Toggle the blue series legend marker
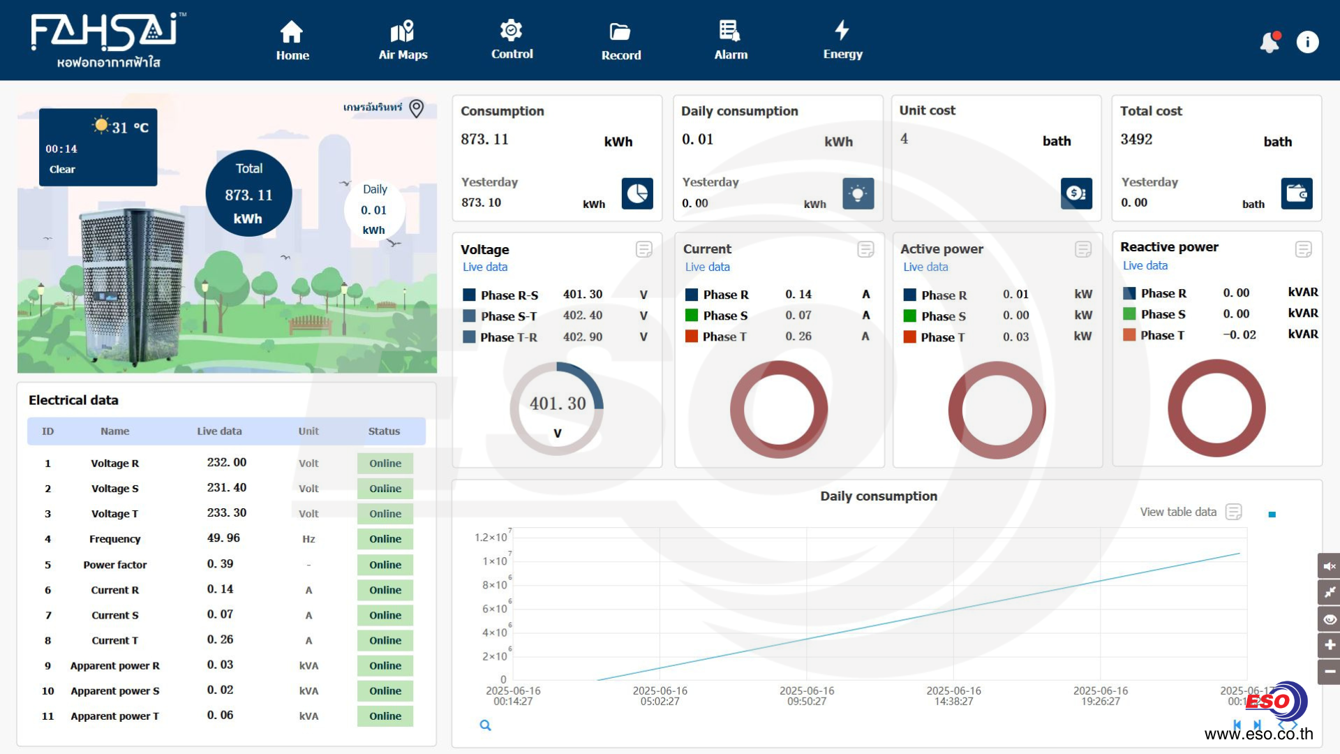Screen dimensions: 1340x754 pos(1272,515)
